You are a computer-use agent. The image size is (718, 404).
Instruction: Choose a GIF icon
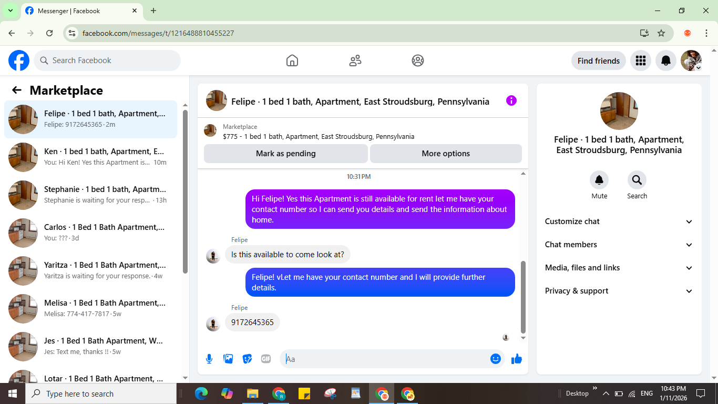click(x=266, y=359)
